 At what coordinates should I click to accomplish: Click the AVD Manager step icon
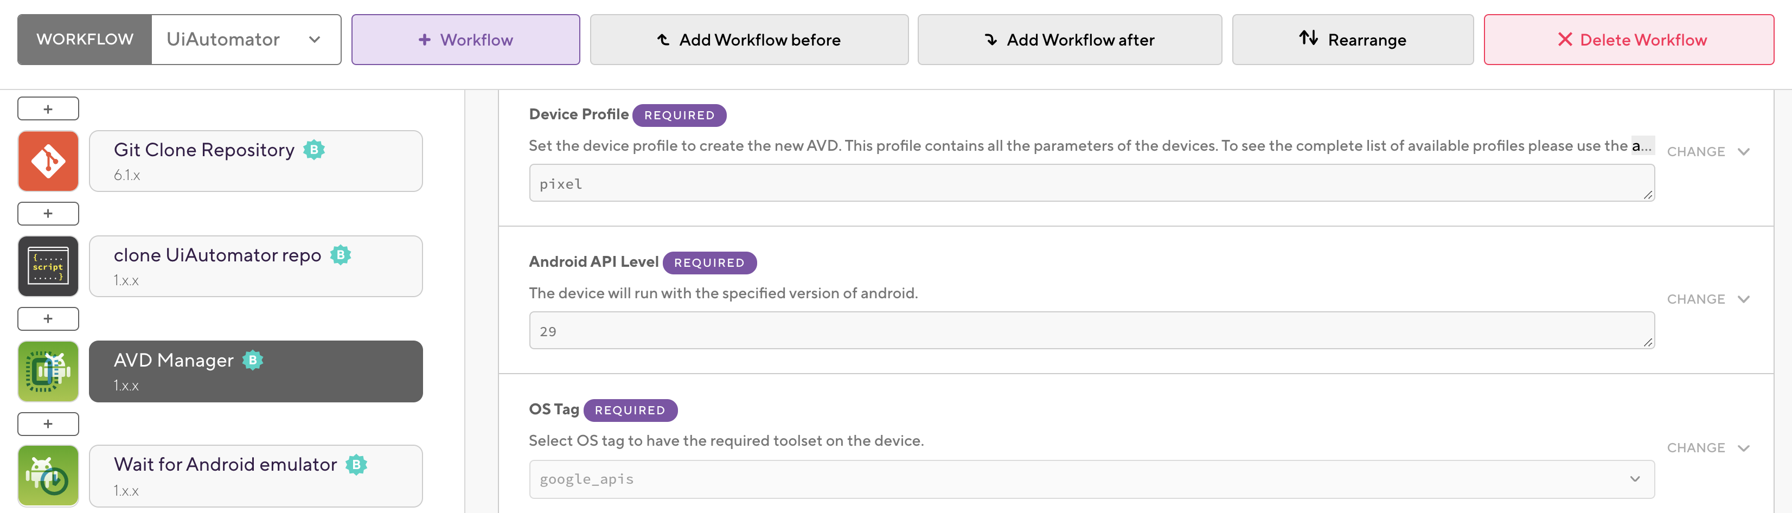pos(48,371)
